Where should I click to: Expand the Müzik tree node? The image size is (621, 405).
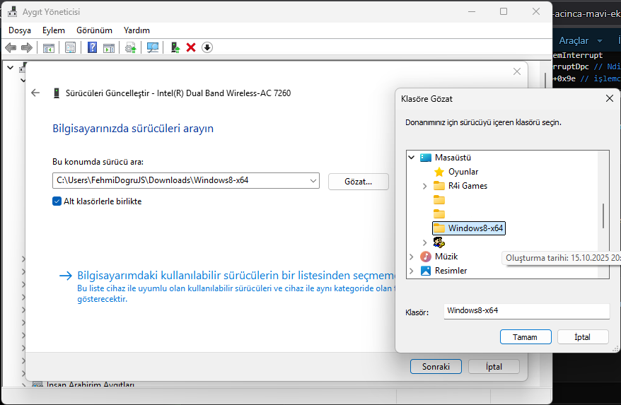[412, 257]
